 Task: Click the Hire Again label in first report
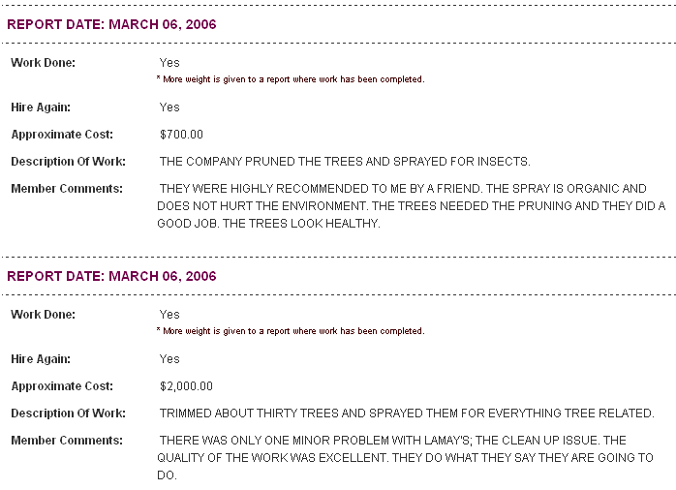pyautogui.click(x=41, y=107)
